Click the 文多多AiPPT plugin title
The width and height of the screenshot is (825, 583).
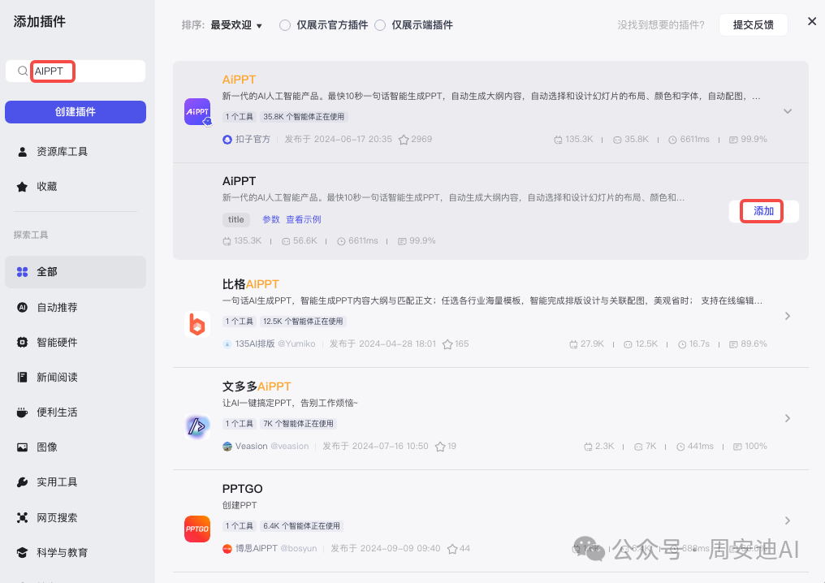point(257,387)
